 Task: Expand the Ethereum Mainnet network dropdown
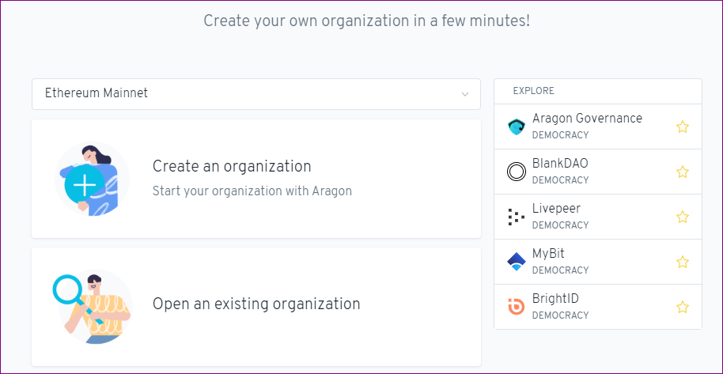click(256, 94)
